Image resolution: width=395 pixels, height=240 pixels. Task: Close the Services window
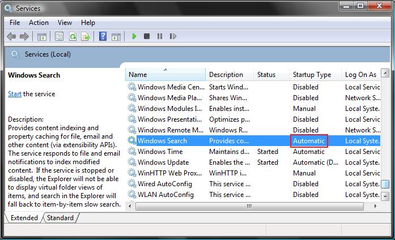379,6
